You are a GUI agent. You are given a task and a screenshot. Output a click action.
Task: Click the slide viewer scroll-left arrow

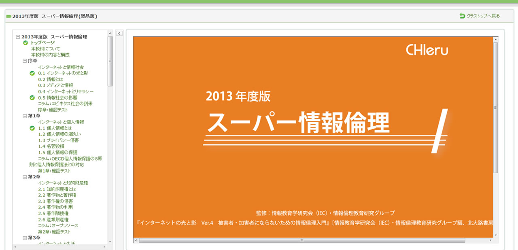pyautogui.click(x=136, y=240)
